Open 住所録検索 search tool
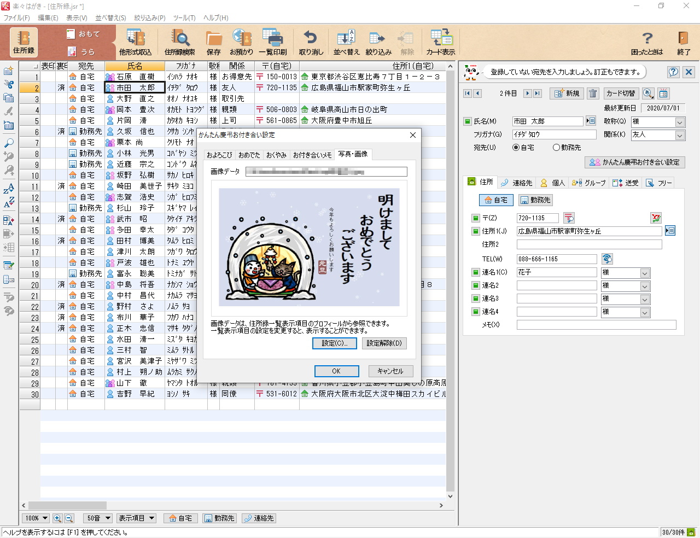The height and width of the screenshot is (538, 700). coord(180,42)
